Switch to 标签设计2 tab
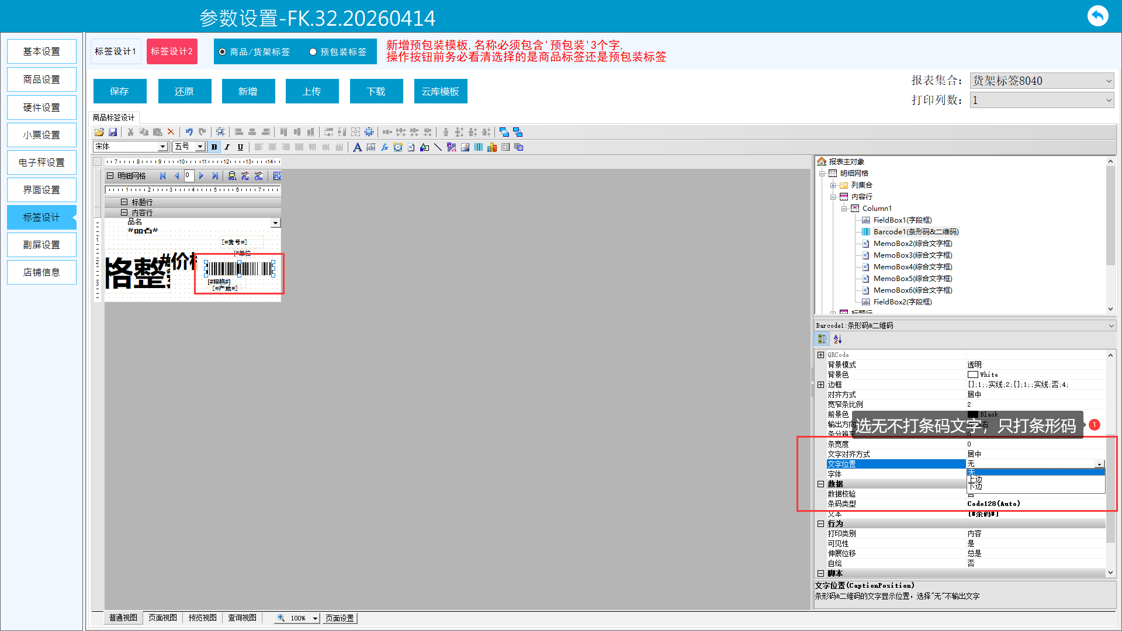This screenshot has height=631, width=1122. click(172, 51)
